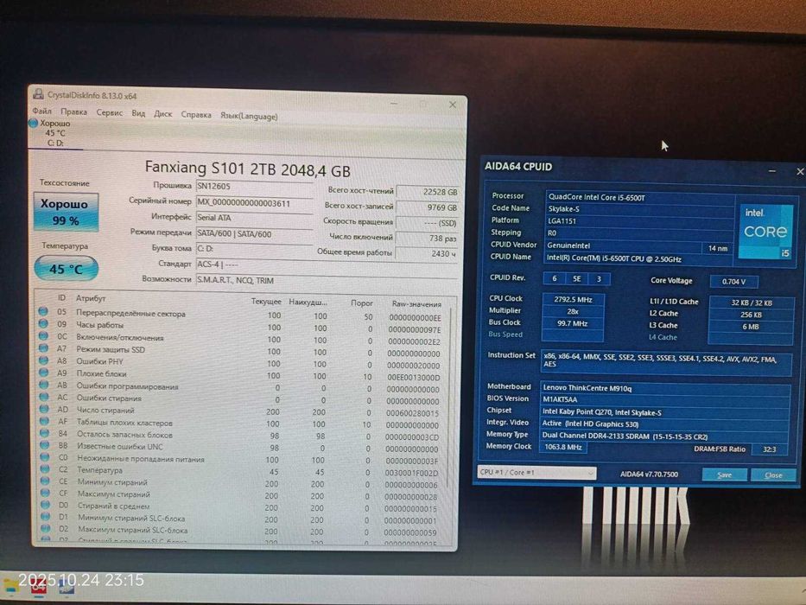Click status icon for D0 Стираний в среднем
806x605 pixels.
coord(46,505)
